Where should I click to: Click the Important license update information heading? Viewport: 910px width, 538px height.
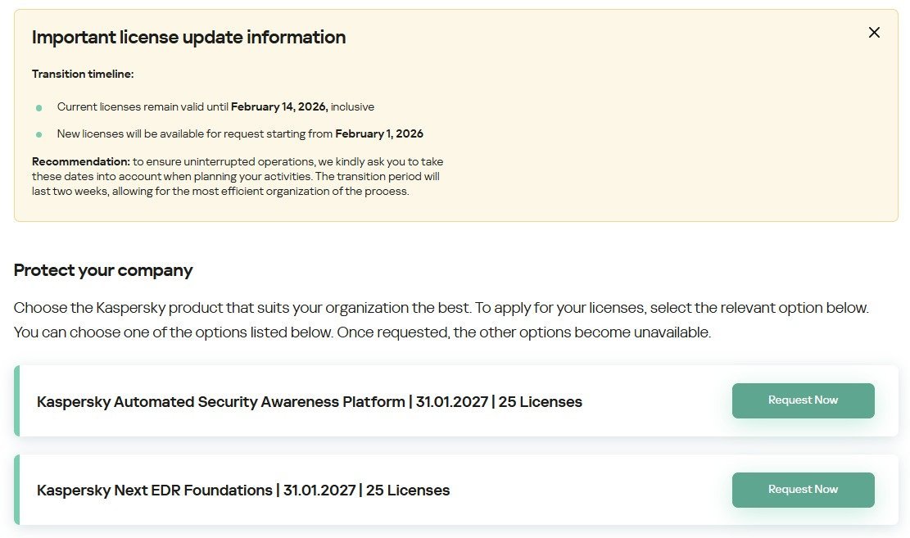click(188, 38)
